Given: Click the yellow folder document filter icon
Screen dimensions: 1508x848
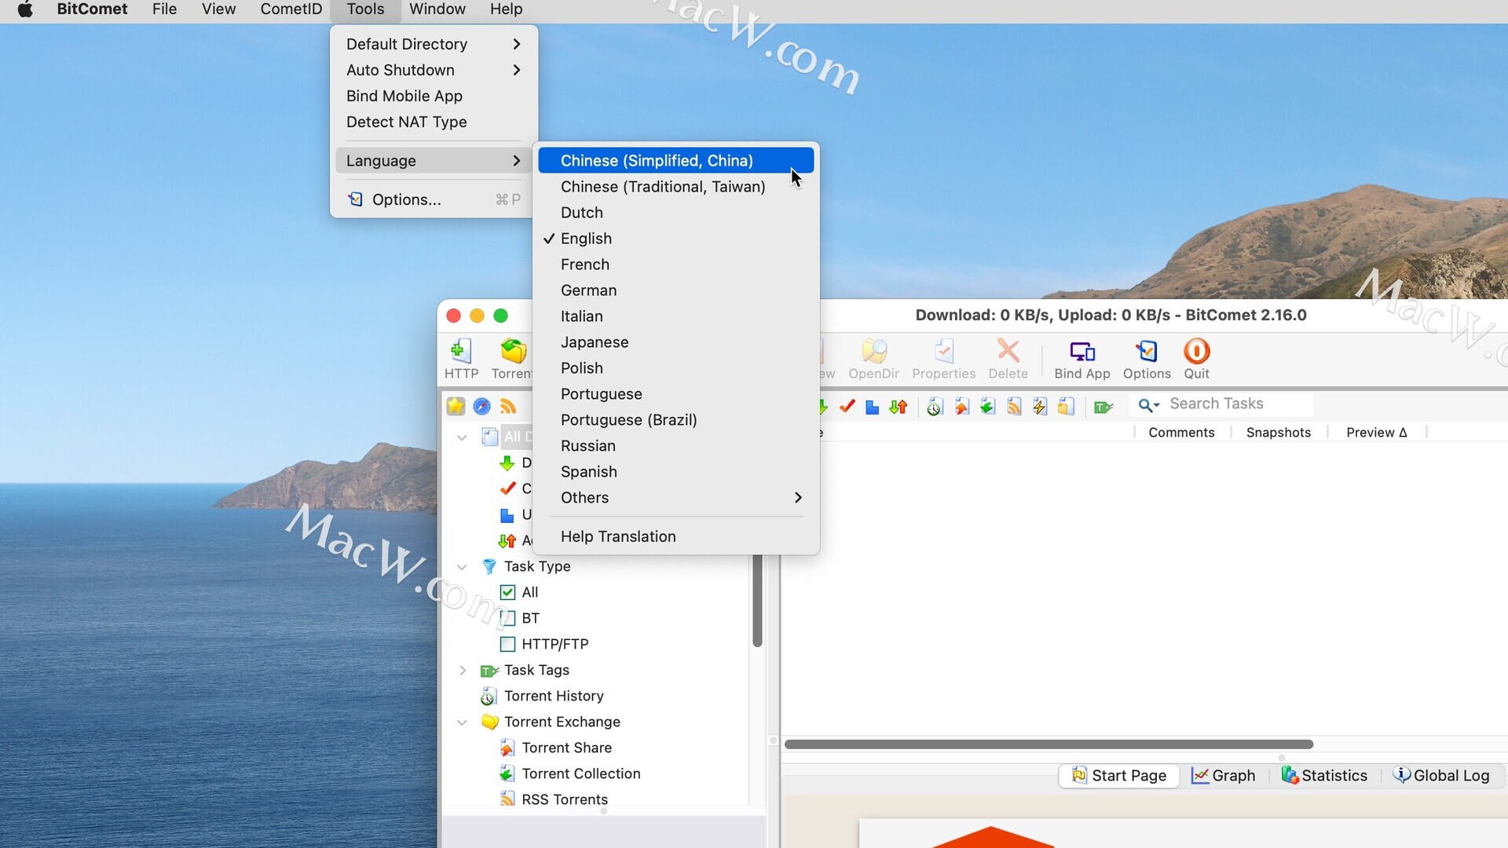Looking at the screenshot, I should pos(1066,407).
